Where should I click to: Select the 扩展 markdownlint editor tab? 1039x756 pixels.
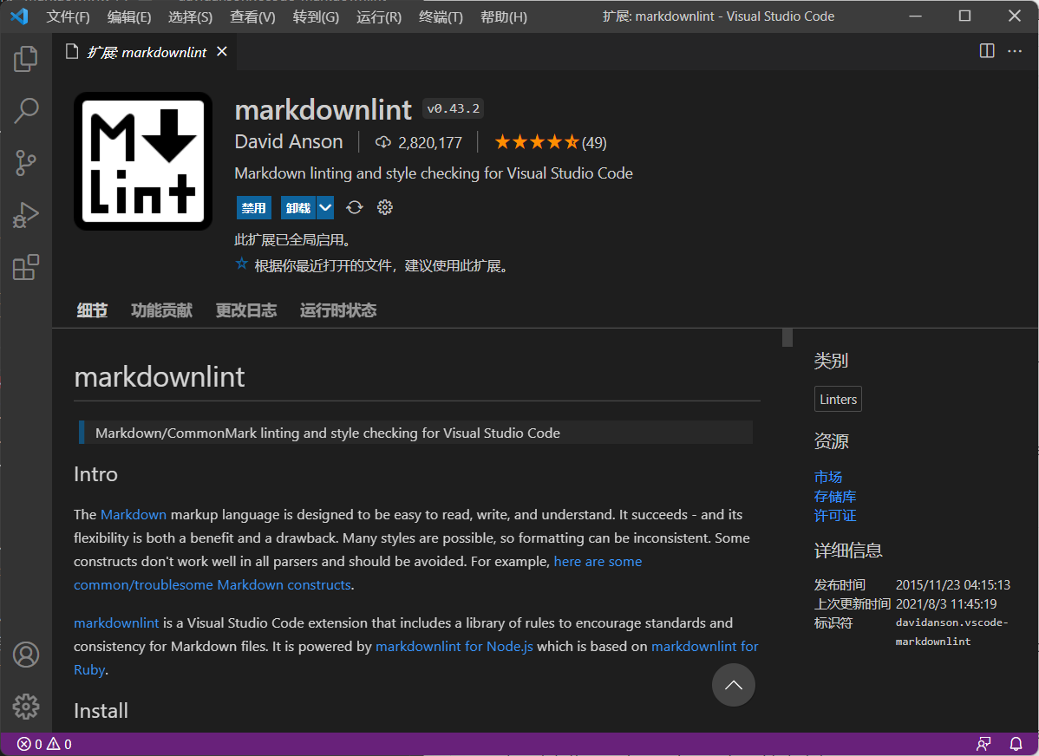click(147, 52)
